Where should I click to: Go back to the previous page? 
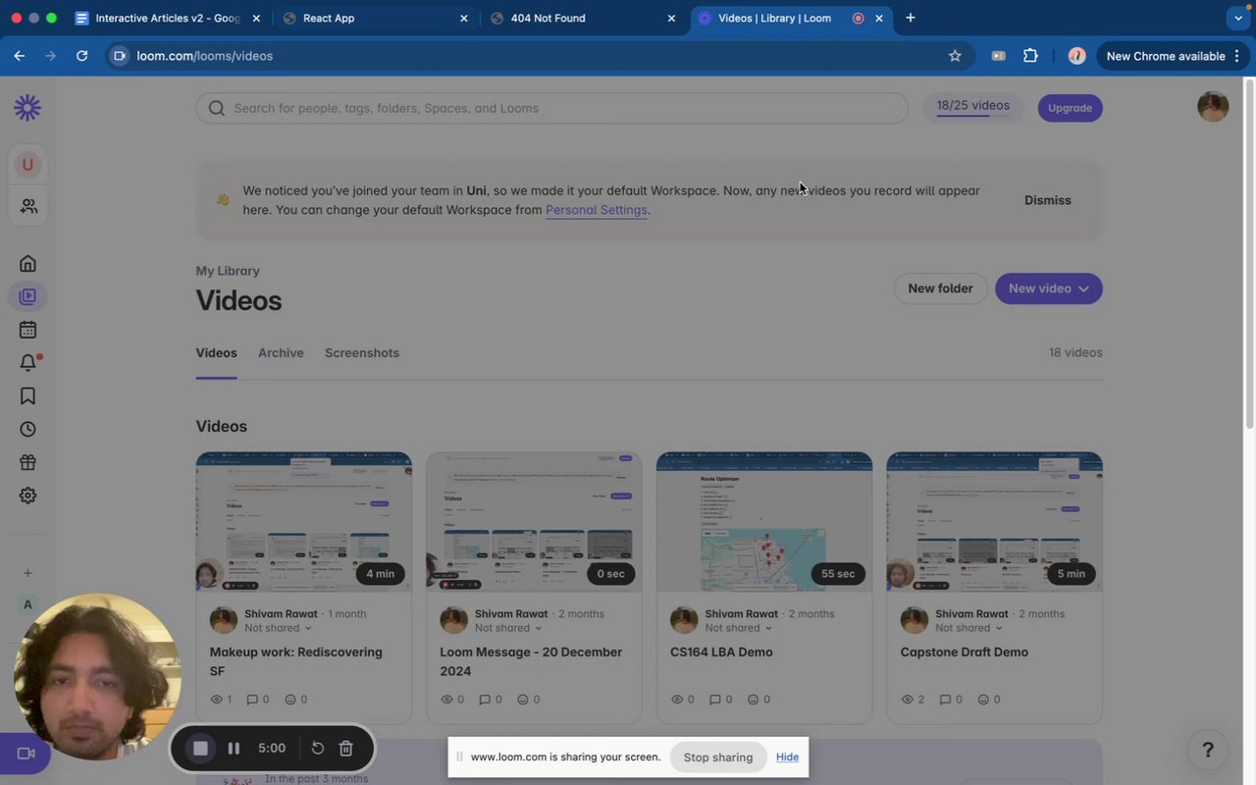(x=19, y=56)
